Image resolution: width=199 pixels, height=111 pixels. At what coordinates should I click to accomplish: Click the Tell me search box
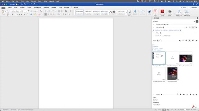click(x=75, y=7)
